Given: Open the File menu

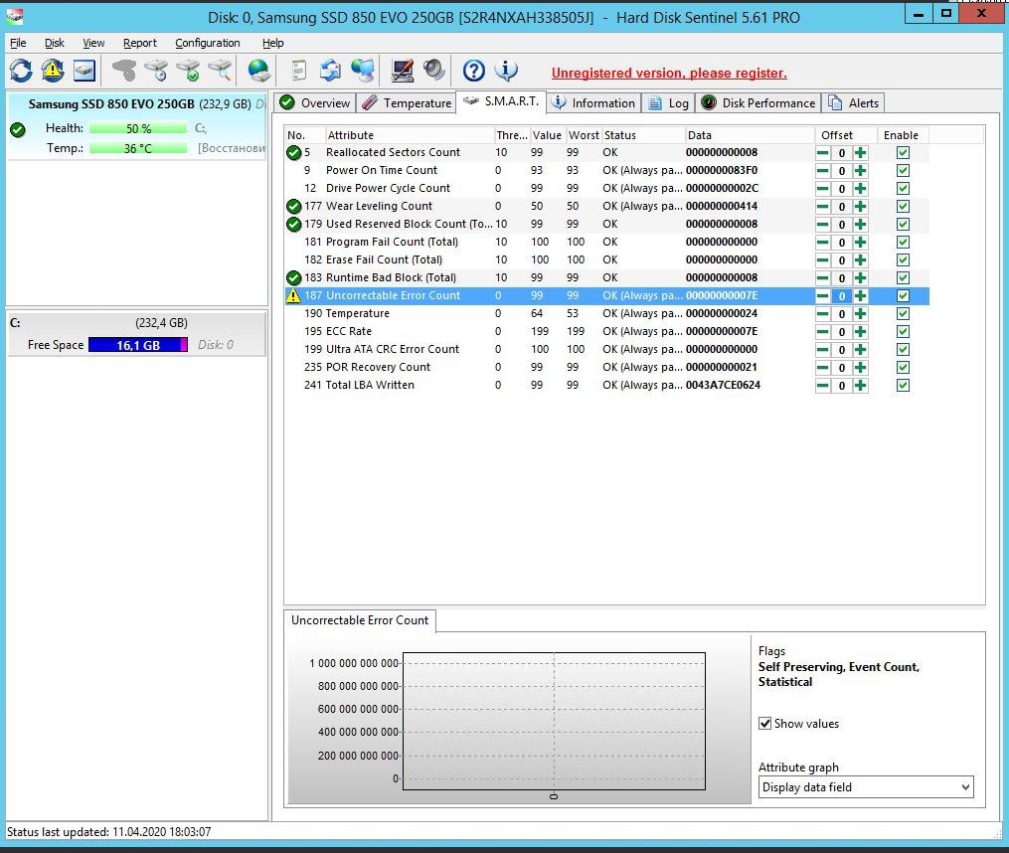Looking at the screenshot, I should tap(18, 43).
